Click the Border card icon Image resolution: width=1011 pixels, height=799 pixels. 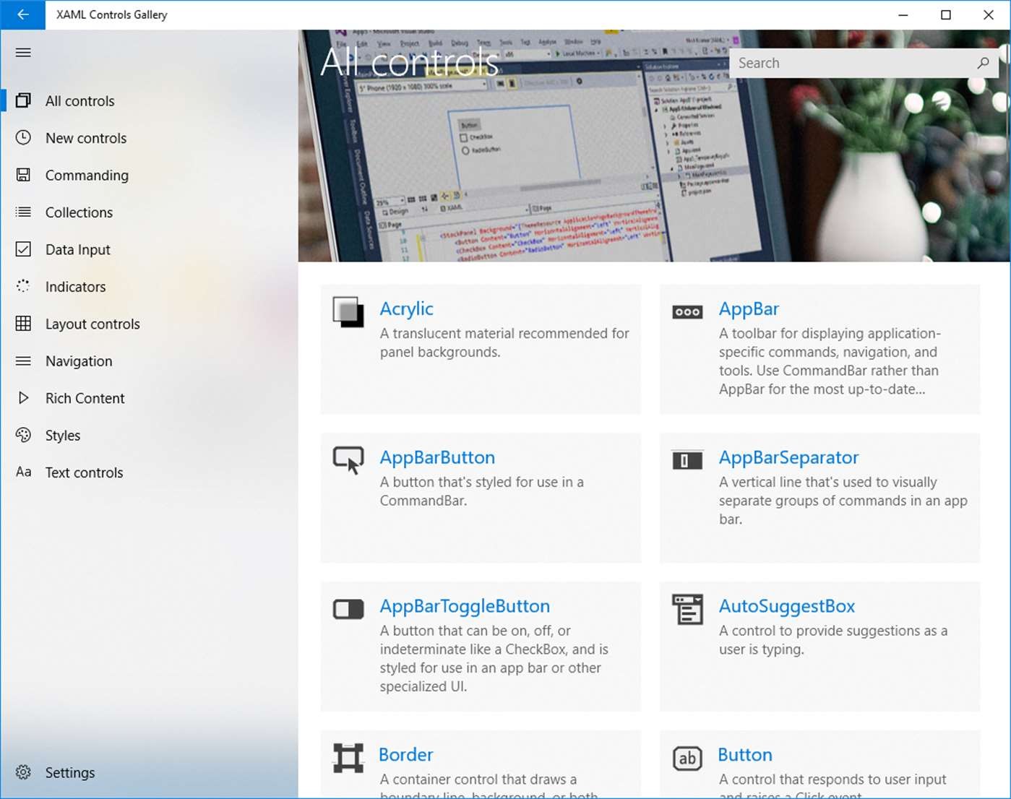click(348, 758)
